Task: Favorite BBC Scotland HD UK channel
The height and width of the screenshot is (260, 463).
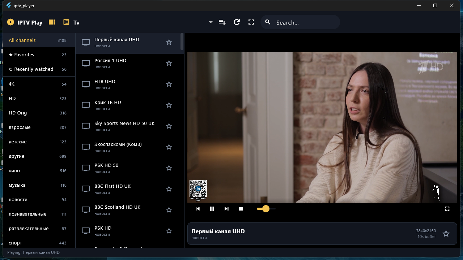Action: 169,210
